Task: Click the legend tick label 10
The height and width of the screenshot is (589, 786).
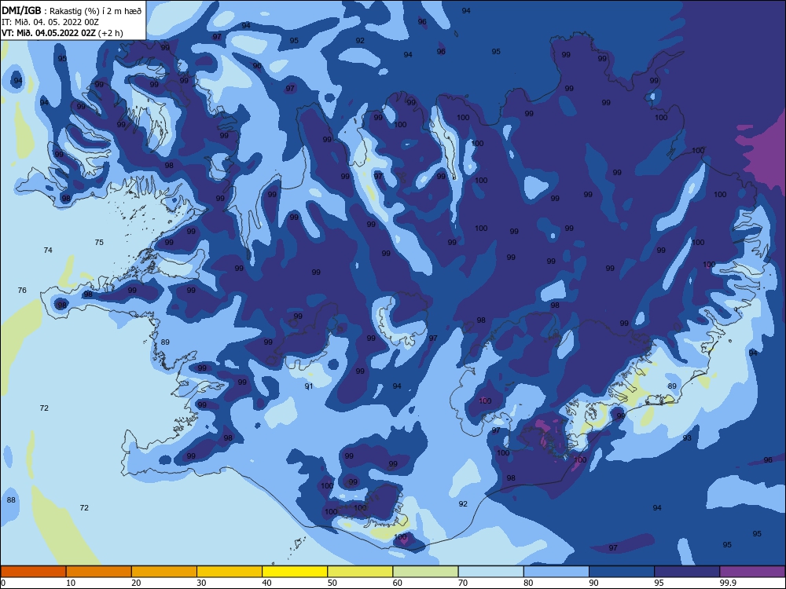Action: (x=71, y=583)
